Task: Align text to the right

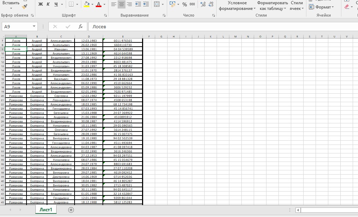Action: 129,4
